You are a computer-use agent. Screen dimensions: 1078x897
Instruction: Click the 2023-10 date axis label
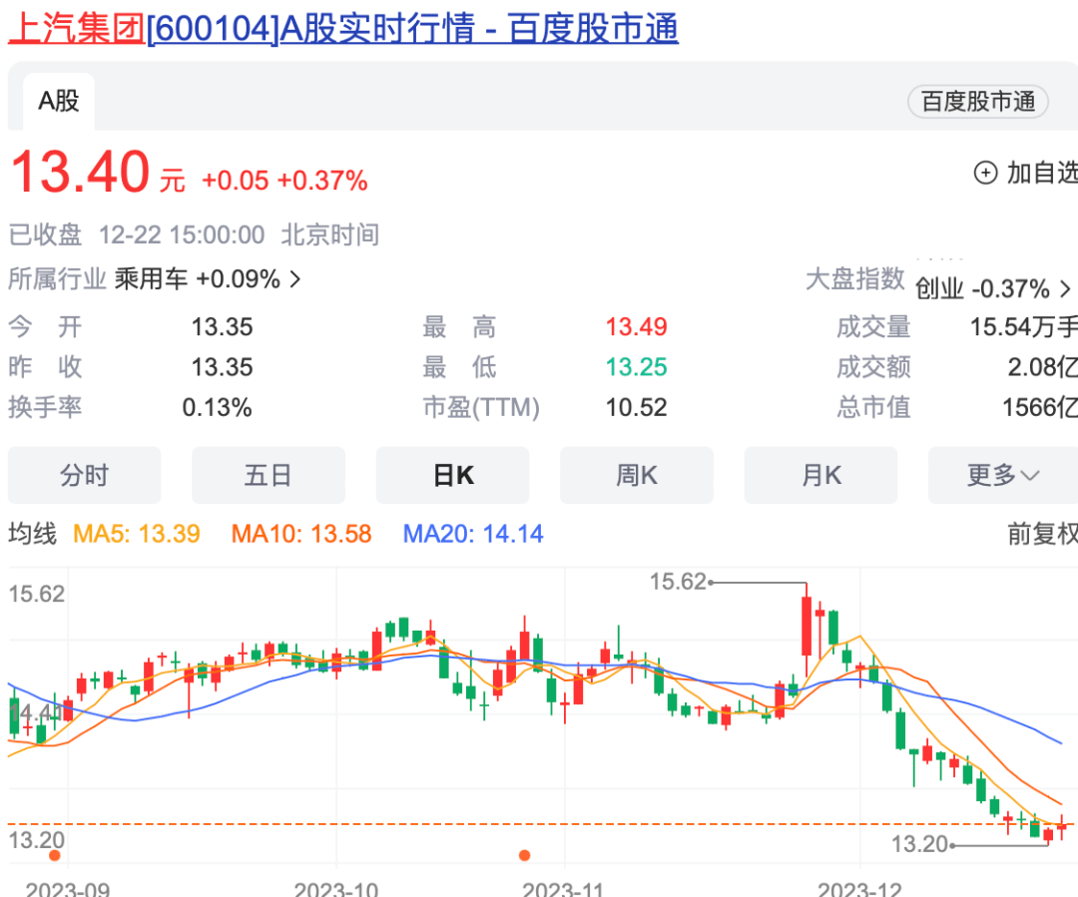(x=336, y=889)
